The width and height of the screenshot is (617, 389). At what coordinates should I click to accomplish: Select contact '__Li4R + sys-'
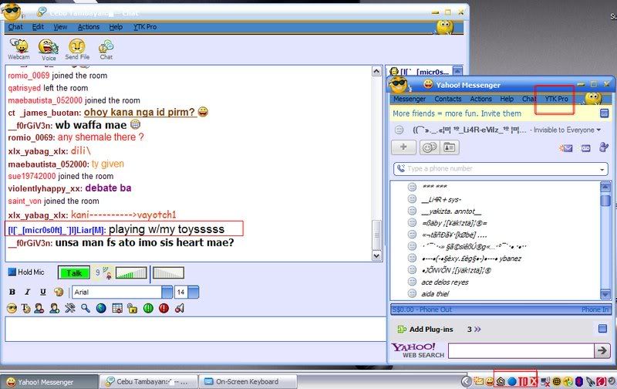click(x=441, y=199)
